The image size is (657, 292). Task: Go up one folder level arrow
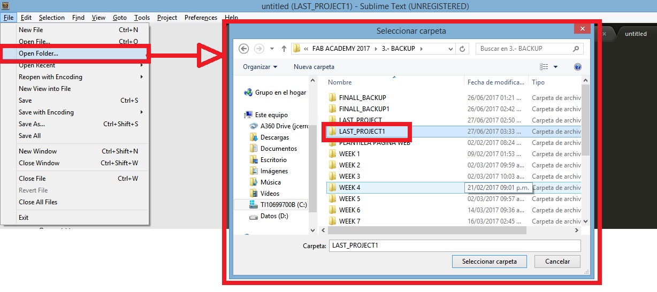(284, 49)
